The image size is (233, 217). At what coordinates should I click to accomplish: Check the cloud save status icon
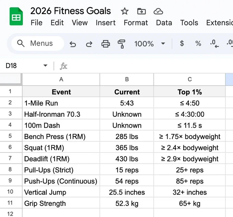(x=158, y=11)
